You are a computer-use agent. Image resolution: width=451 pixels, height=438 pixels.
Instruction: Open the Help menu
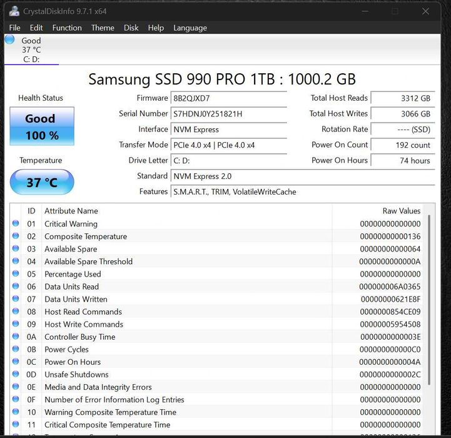pyautogui.click(x=156, y=28)
